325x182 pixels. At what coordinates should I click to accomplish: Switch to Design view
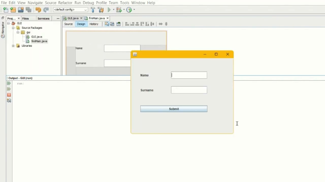pyautogui.click(x=81, y=24)
